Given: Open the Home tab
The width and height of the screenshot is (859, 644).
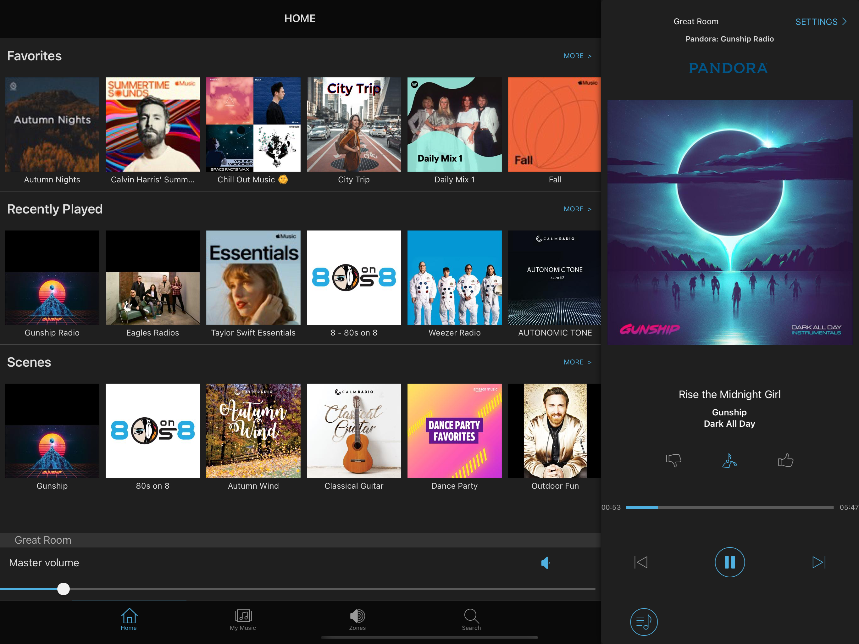Looking at the screenshot, I should click(129, 619).
